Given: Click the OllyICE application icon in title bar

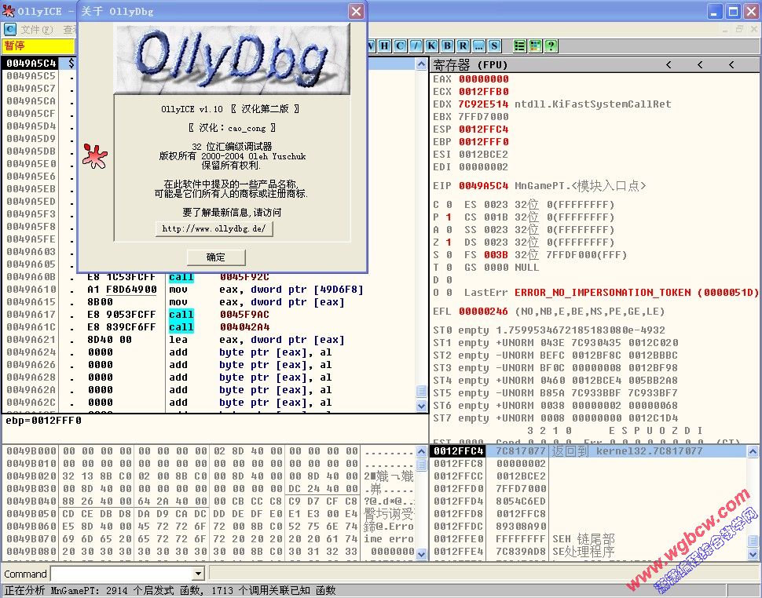Looking at the screenshot, I should click(9, 11).
